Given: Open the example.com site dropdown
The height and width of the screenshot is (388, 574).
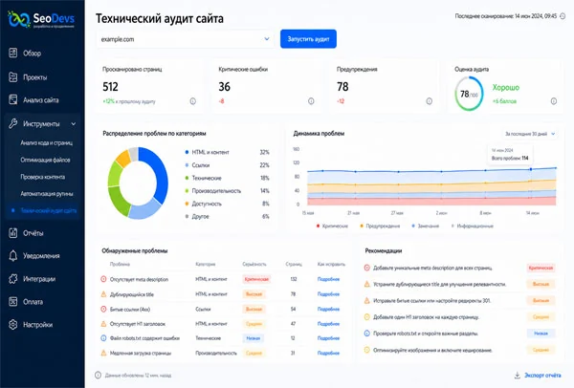Looking at the screenshot, I should click(x=186, y=39).
